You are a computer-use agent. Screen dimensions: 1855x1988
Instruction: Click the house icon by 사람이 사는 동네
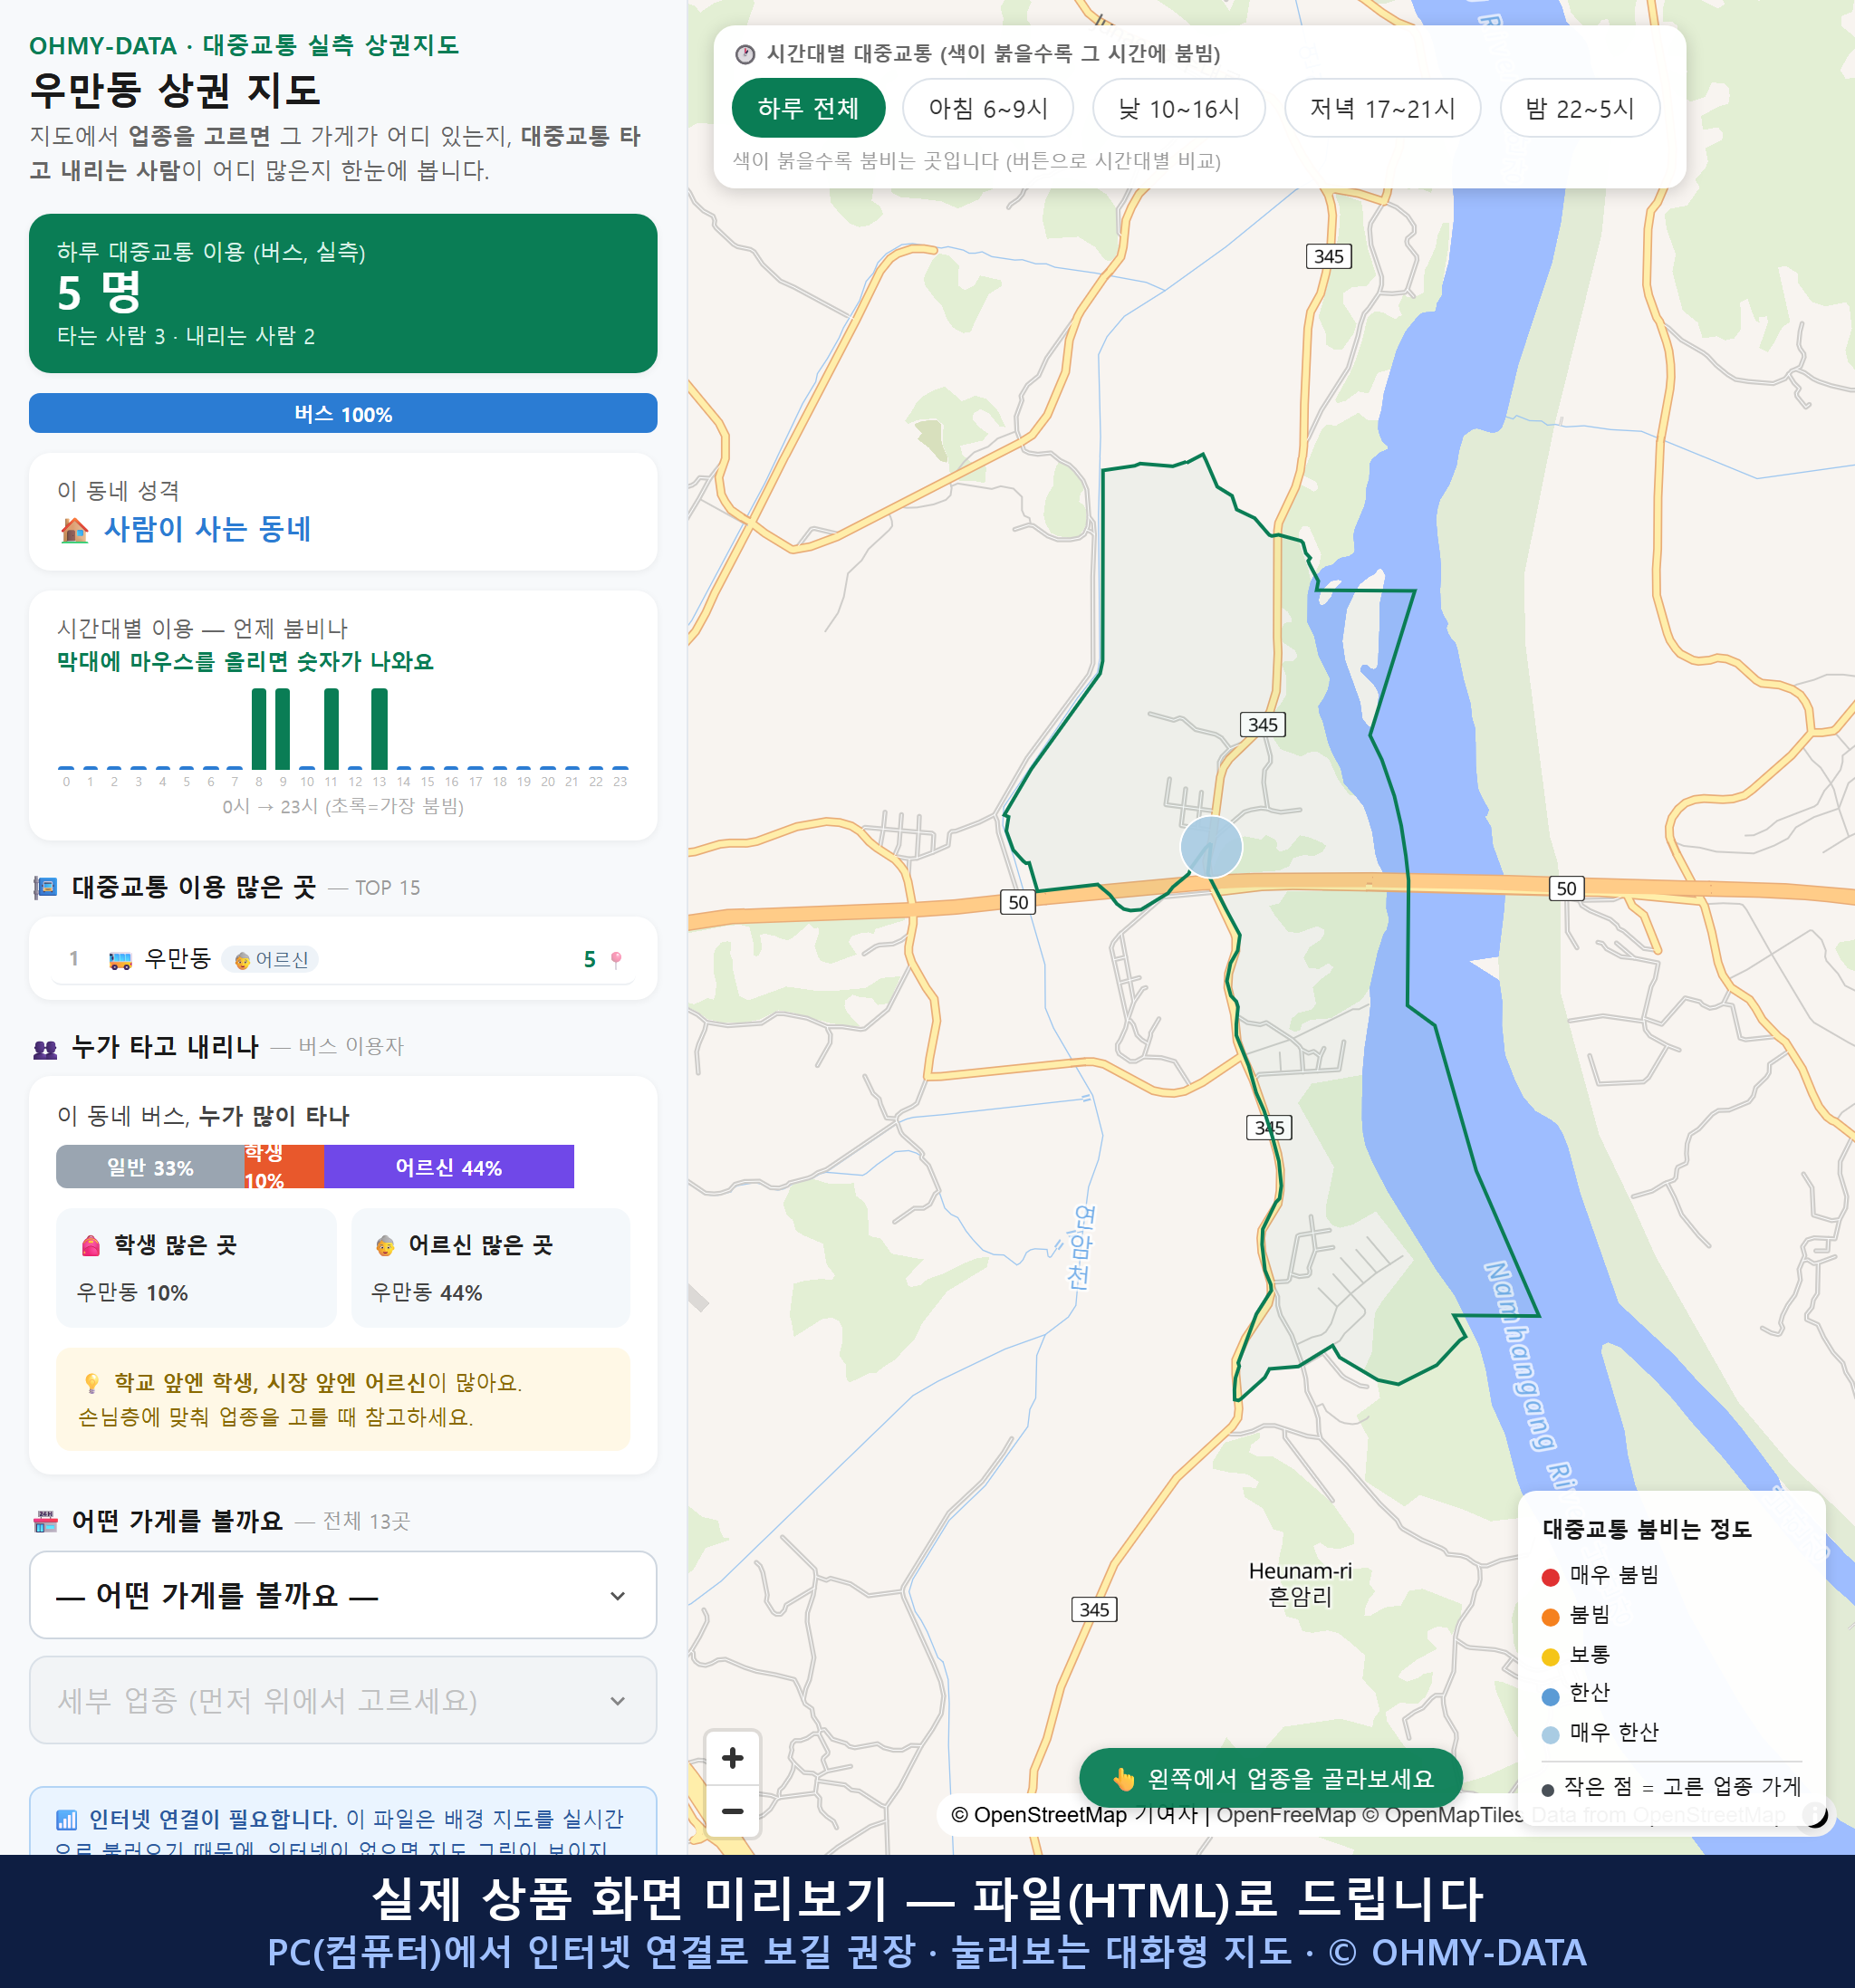point(75,530)
